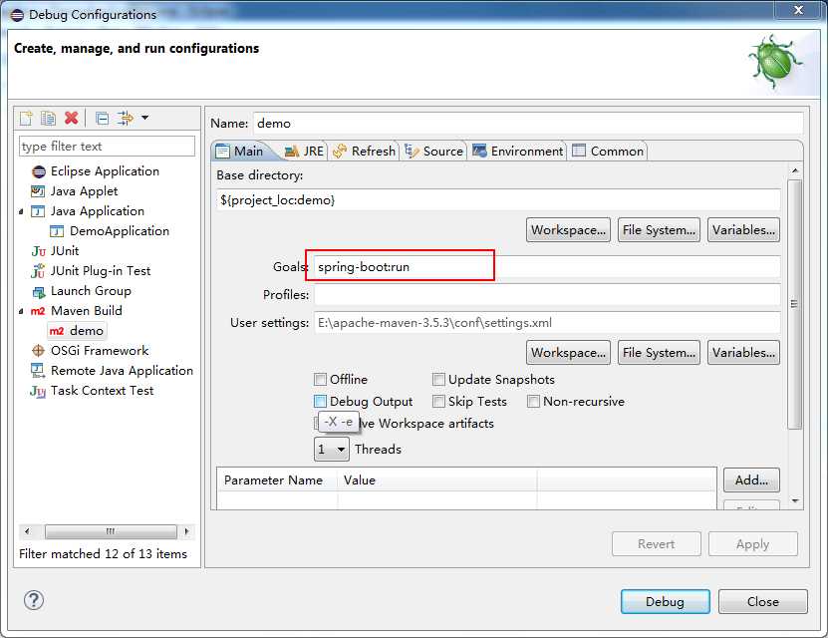
Task: Click the Goals field with spring-boot:run
Action: [x=547, y=267]
